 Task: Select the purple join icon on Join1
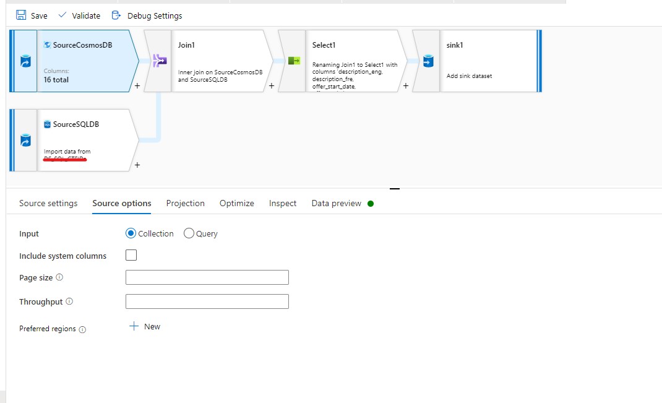[160, 61]
